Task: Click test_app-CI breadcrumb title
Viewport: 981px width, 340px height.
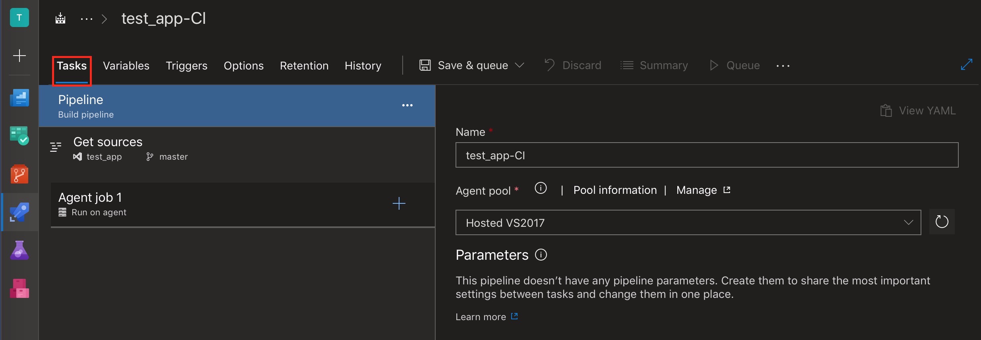Action: tap(164, 19)
